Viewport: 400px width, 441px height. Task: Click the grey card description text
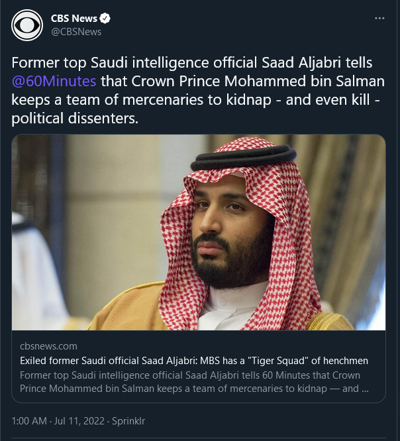point(192,382)
